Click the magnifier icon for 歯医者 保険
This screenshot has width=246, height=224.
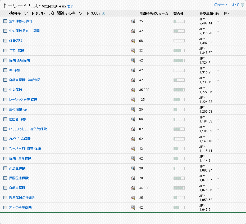click(x=133, y=119)
